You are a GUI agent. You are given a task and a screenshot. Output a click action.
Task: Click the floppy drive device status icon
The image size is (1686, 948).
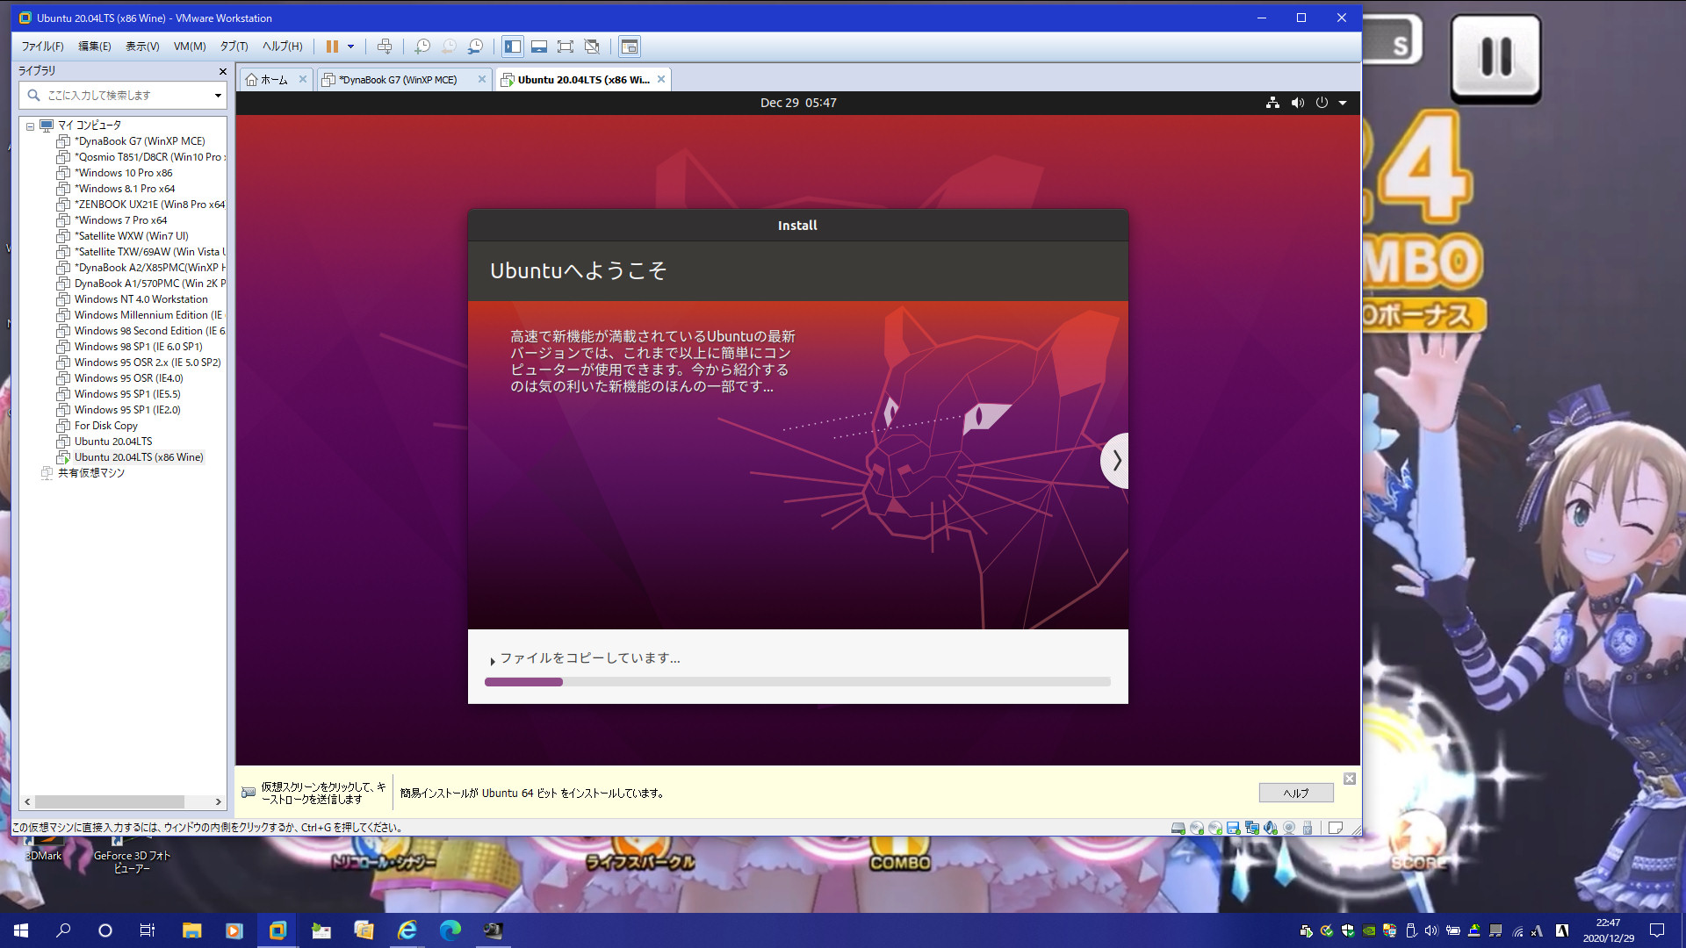pos(1233,828)
